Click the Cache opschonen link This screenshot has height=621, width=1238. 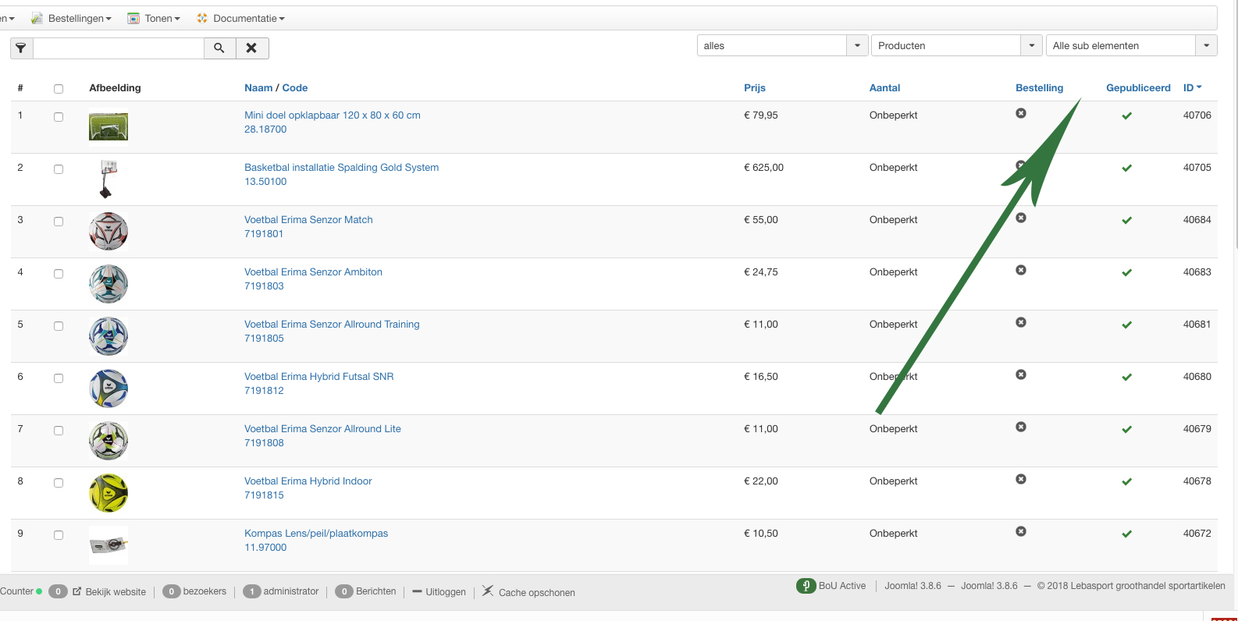pyautogui.click(x=537, y=593)
